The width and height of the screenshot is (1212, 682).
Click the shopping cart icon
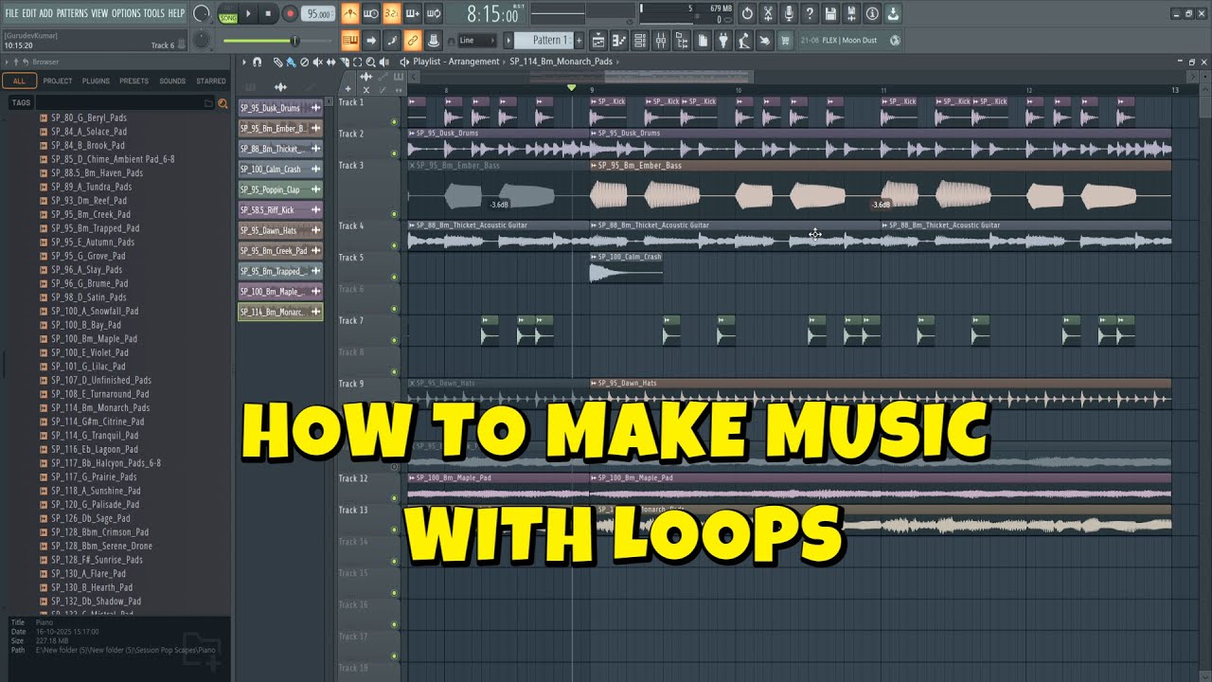pyautogui.click(x=785, y=41)
